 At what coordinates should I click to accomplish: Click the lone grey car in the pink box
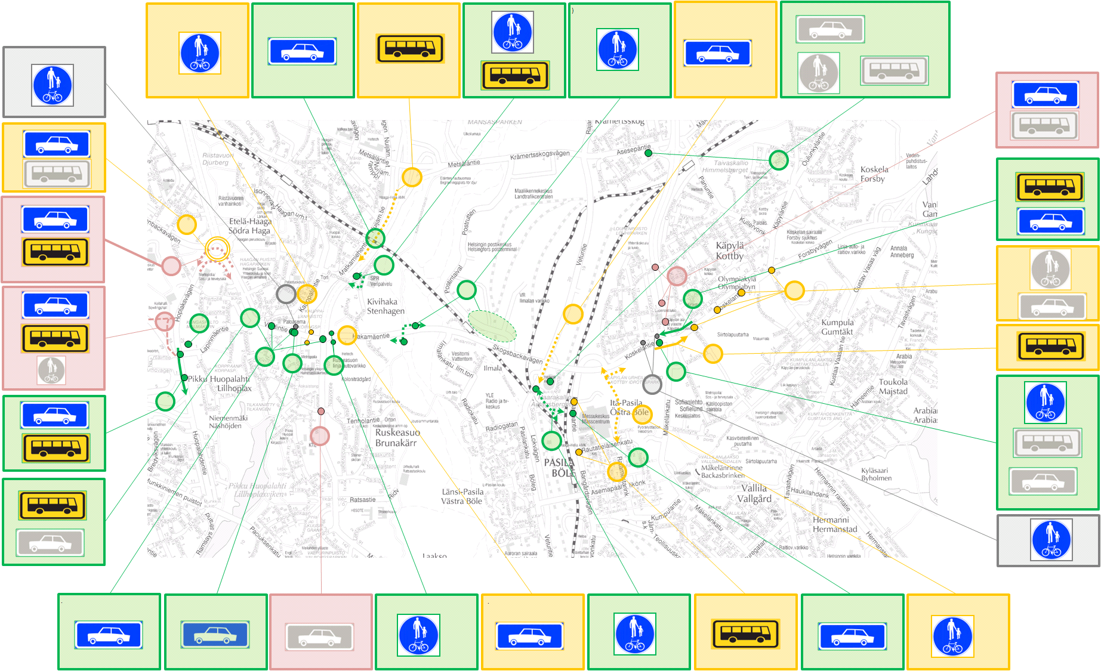320,638
